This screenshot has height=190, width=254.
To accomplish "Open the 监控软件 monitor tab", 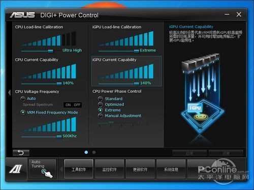I will (109, 169).
